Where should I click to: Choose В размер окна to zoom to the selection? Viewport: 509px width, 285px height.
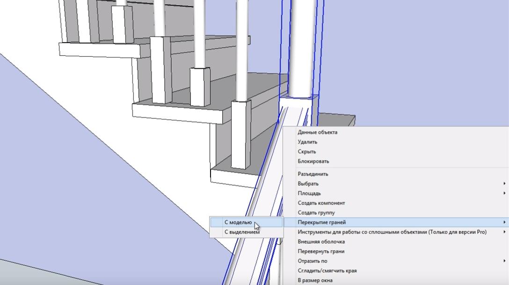tap(315, 280)
